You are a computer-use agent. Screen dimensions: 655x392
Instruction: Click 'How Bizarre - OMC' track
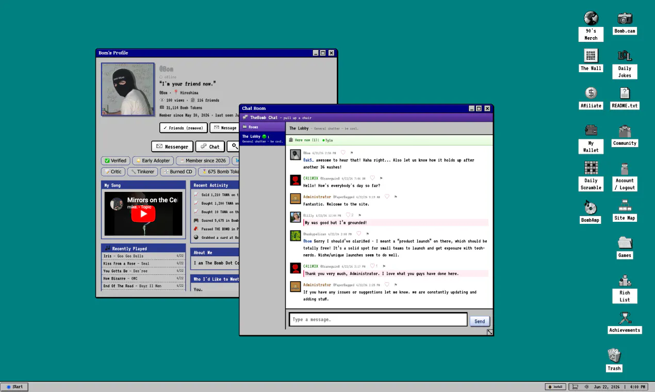(x=143, y=279)
